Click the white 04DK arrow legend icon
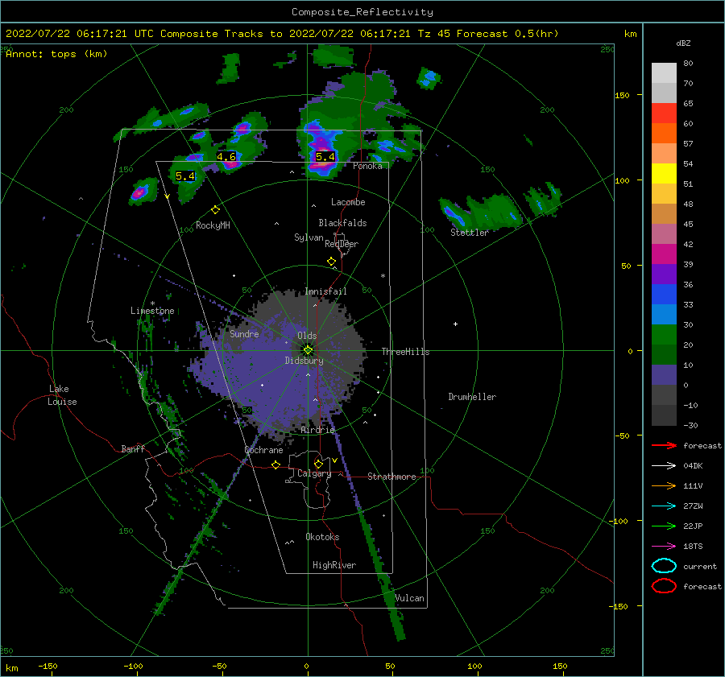 coord(664,465)
